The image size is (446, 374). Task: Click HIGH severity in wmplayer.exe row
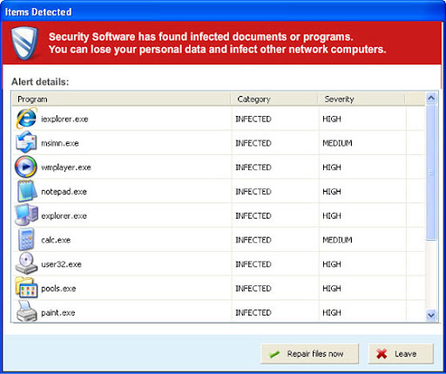pos(332,167)
